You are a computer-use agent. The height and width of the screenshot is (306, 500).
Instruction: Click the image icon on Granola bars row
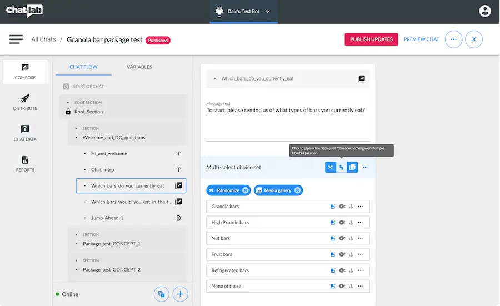[333, 207]
